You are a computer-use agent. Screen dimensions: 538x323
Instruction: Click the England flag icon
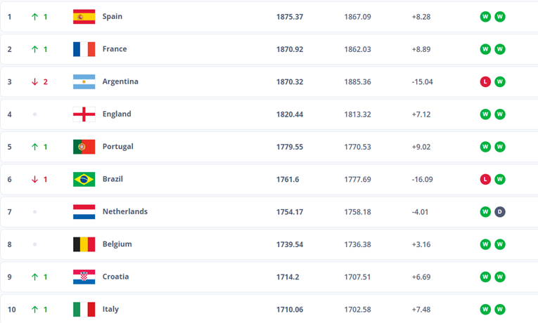click(x=84, y=114)
